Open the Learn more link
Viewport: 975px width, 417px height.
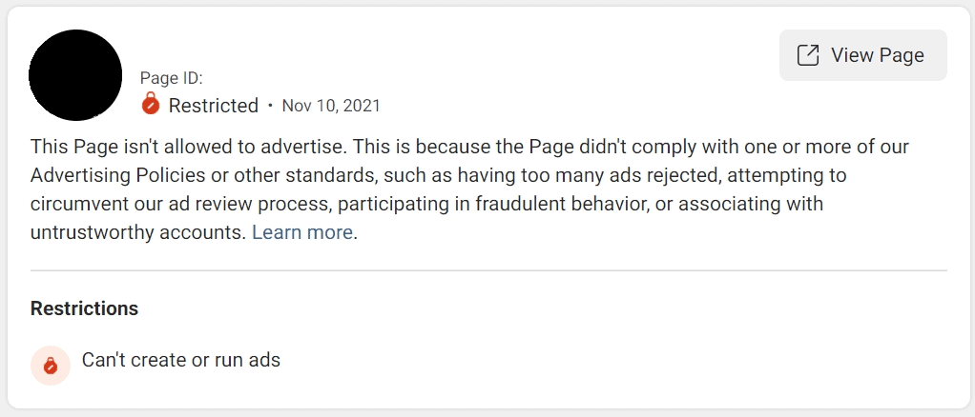[x=302, y=232]
